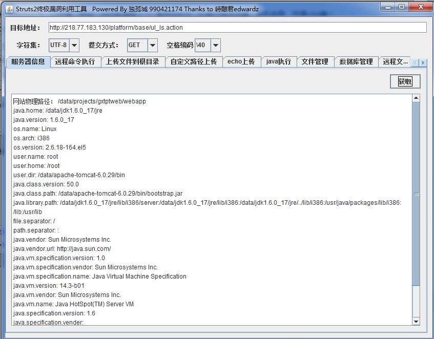Click the file.separator: / line
Screen dimensions: 434x339
pos(34,221)
